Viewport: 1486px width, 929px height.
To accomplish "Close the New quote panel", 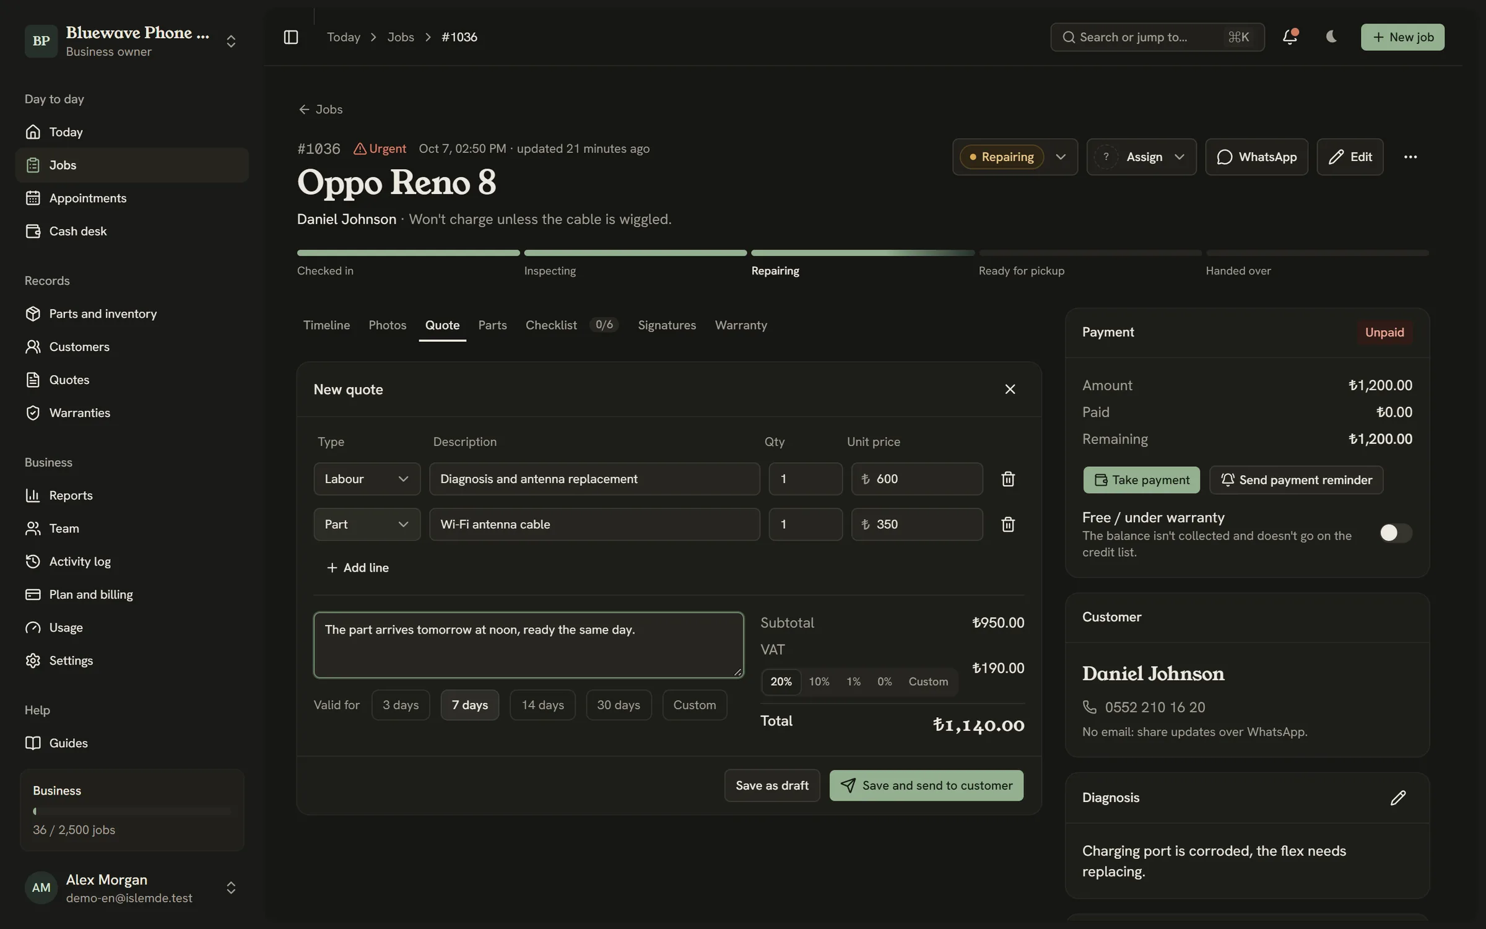I will 1010,389.
